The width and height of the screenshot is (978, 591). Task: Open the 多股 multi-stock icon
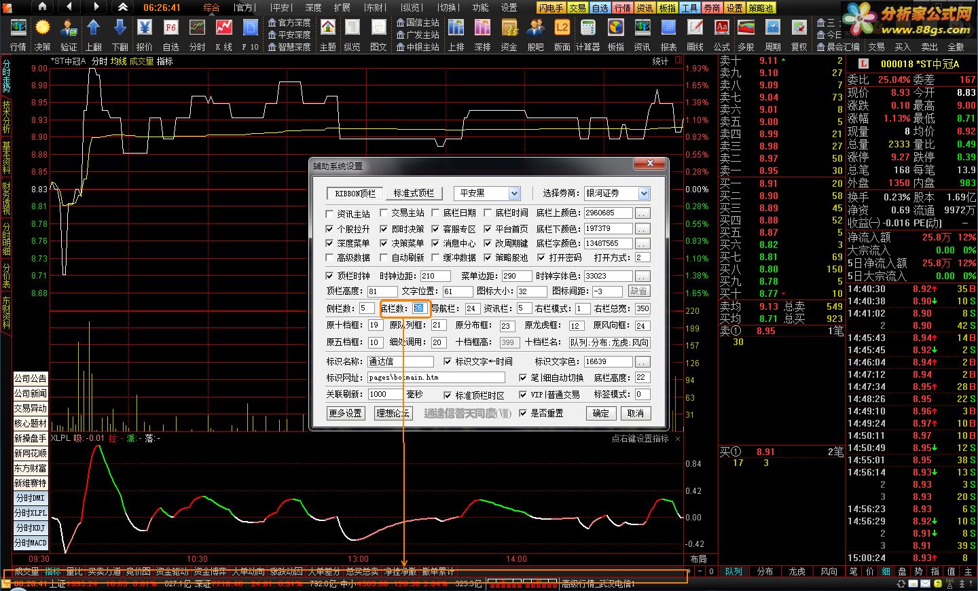[746, 34]
